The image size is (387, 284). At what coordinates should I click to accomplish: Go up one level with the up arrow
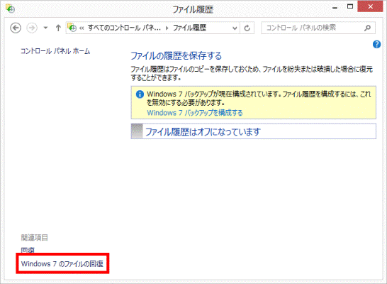click(58, 28)
